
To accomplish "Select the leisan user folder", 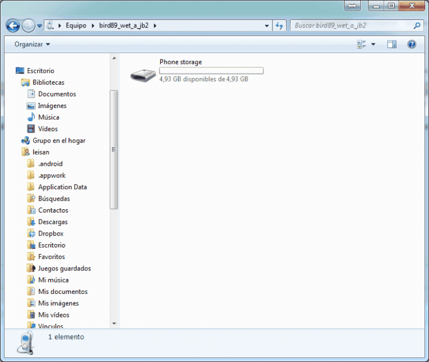I will click(41, 152).
